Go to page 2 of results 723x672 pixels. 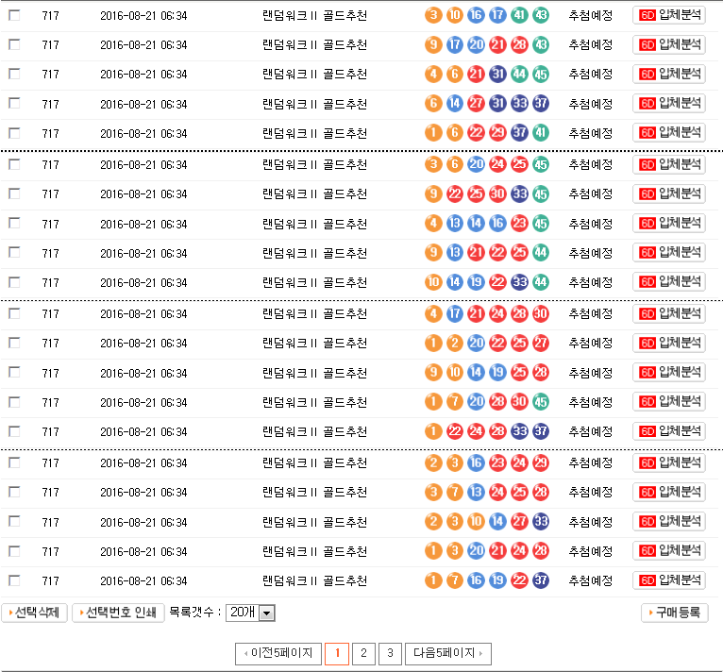pos(363,653)
